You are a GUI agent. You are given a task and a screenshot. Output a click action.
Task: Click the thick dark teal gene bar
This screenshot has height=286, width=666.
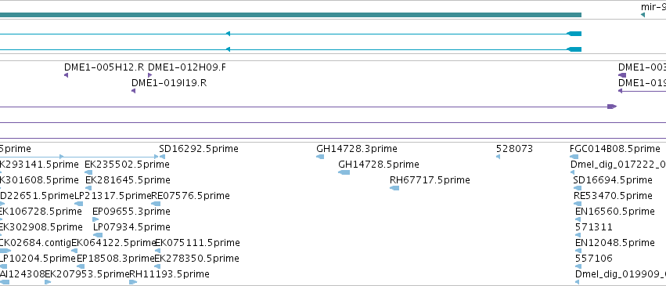click(x=290, y=15)
